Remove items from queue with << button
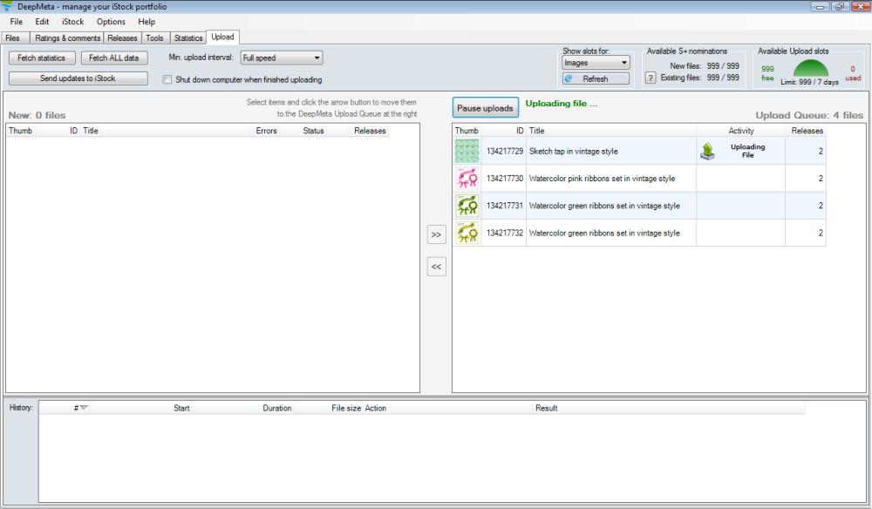 (437, 267)
